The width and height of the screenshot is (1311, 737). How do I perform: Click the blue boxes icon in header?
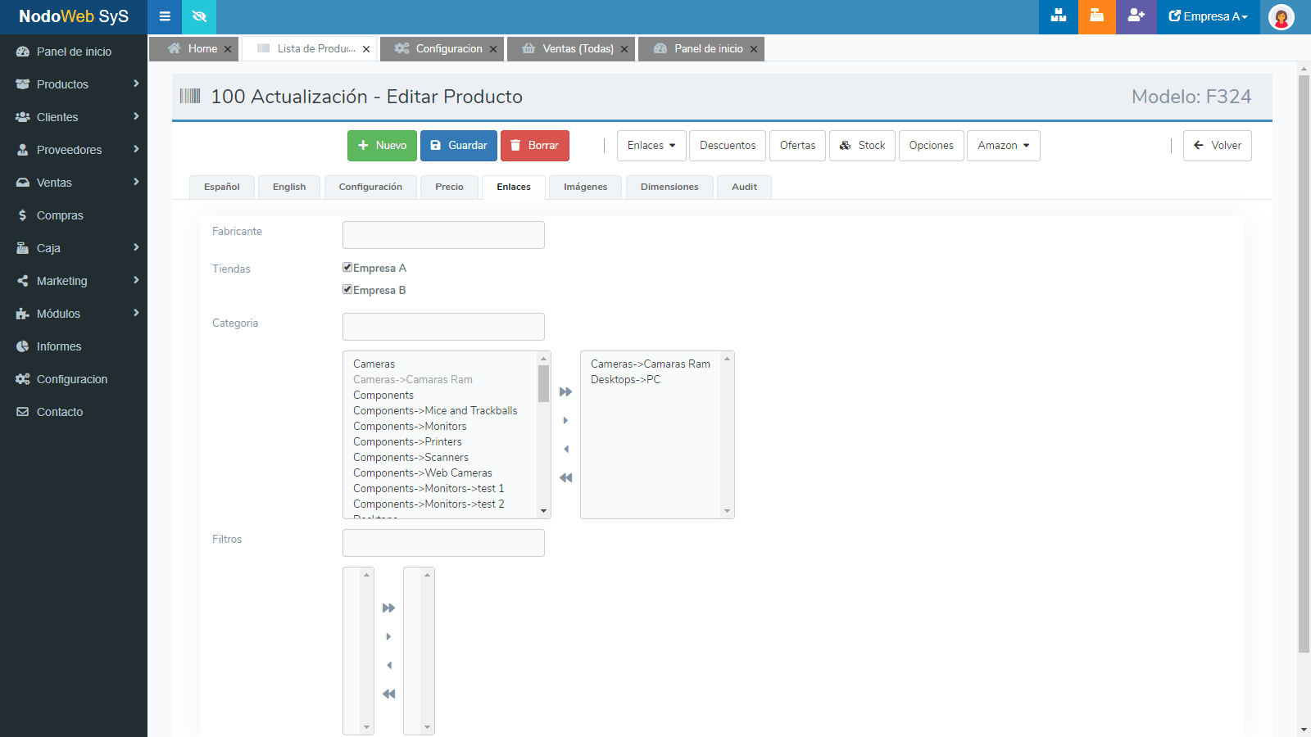[x=1058, y=16]
